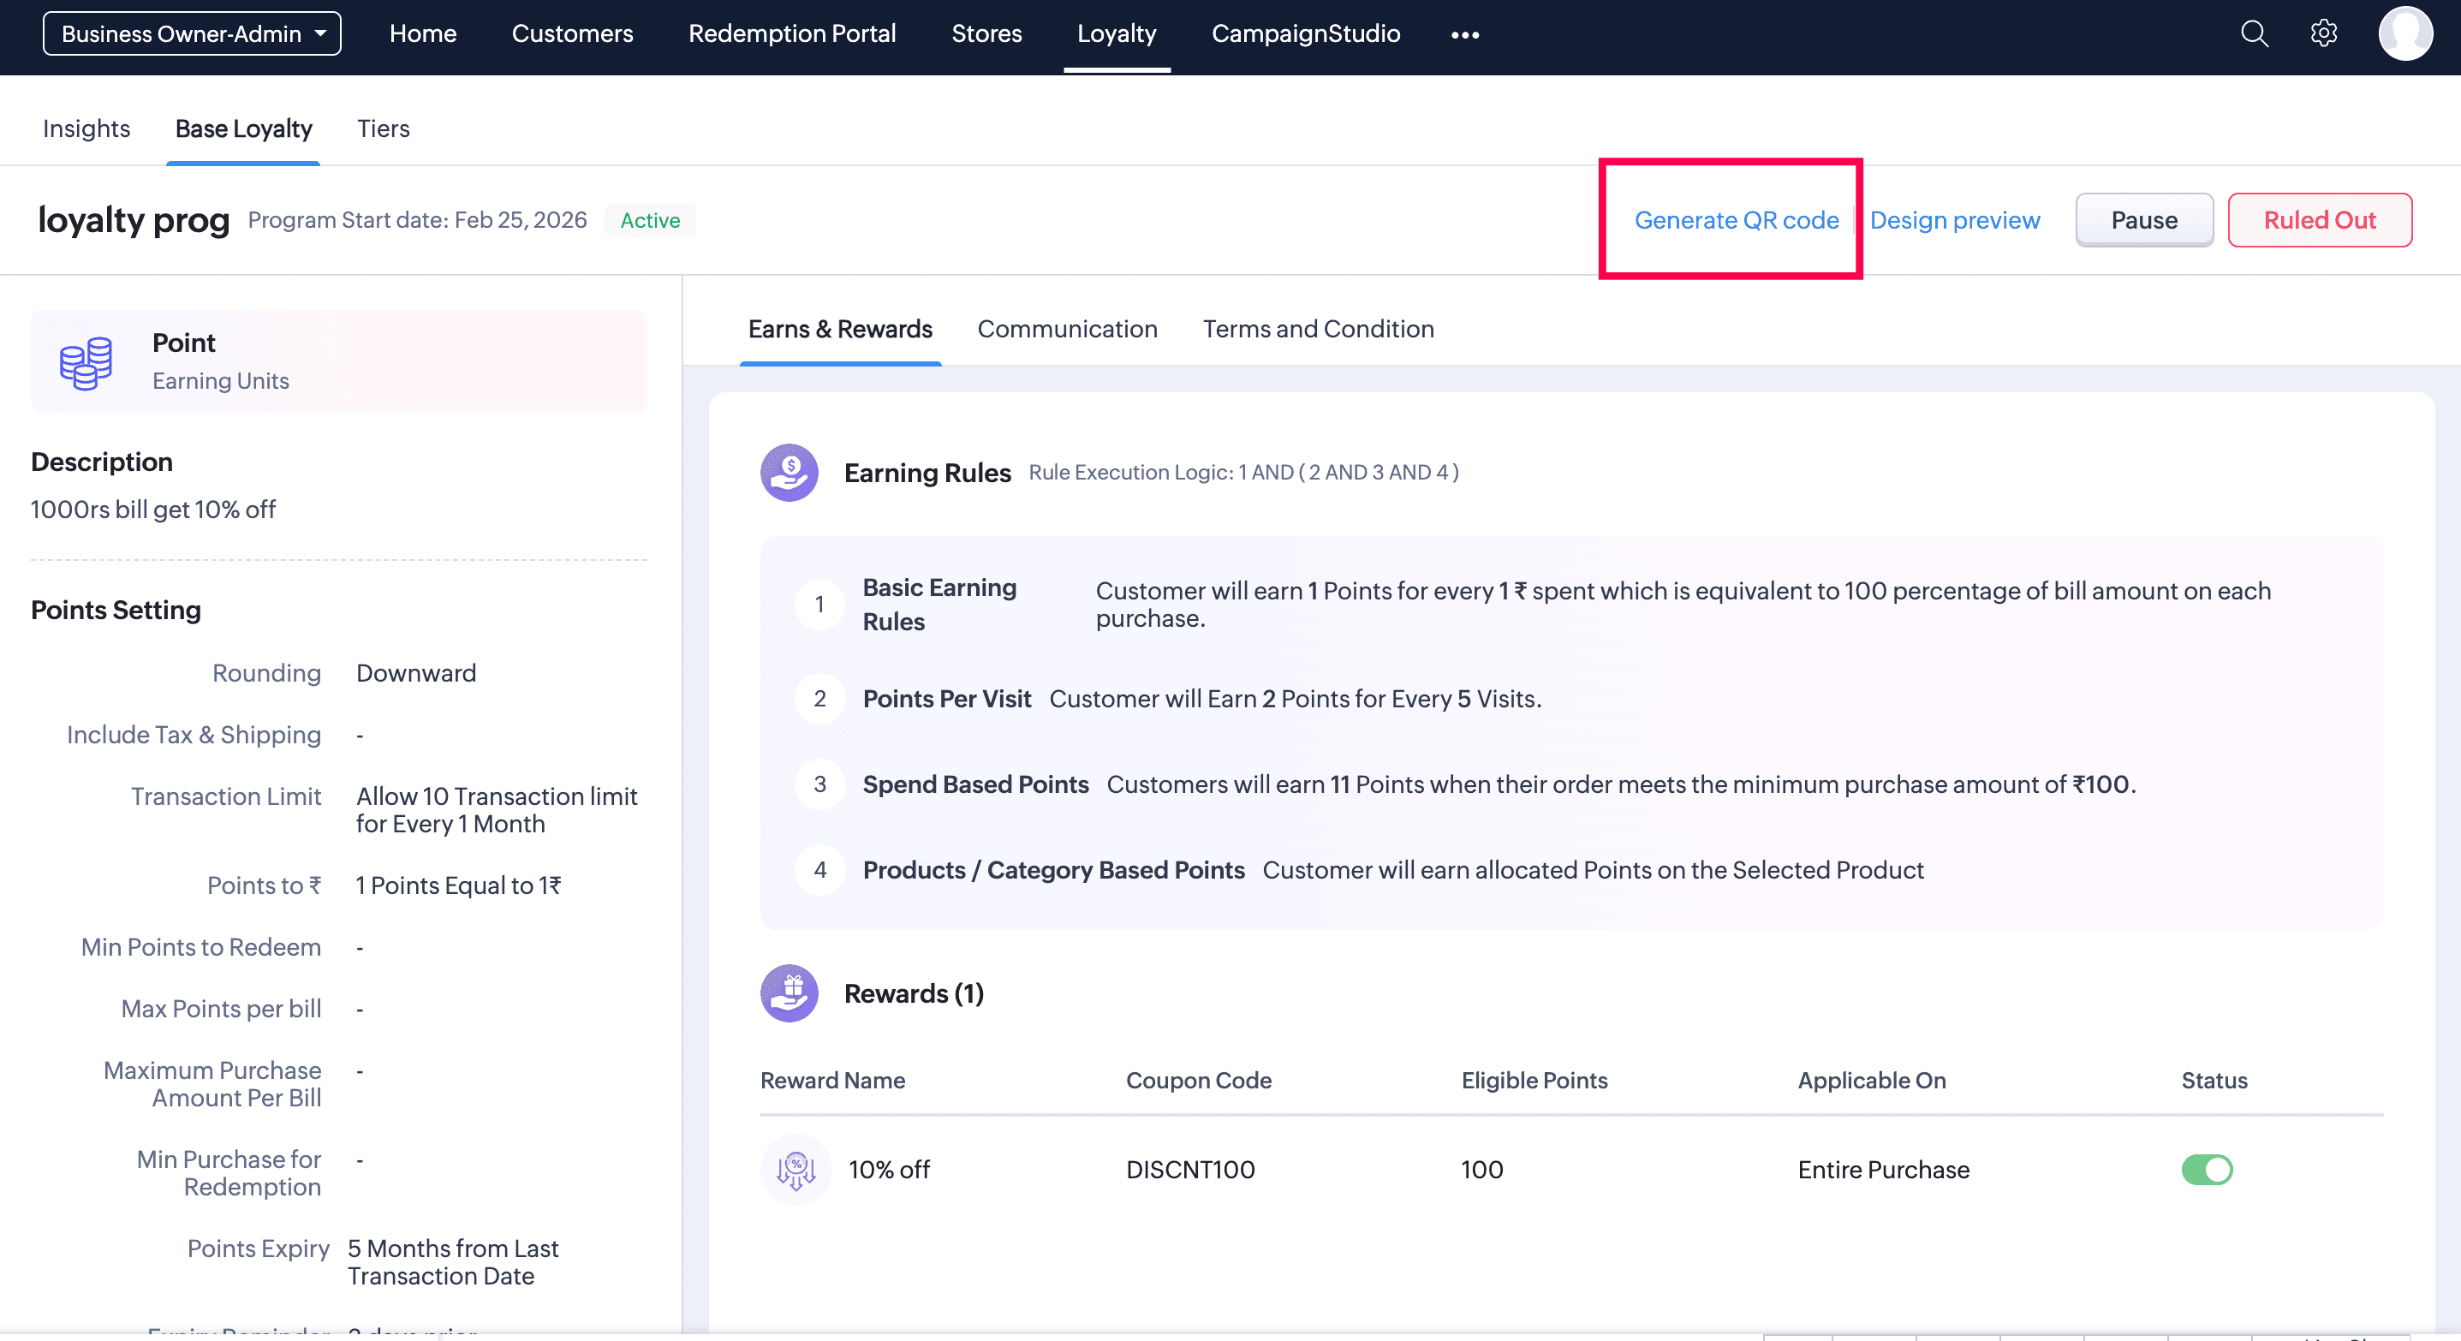This screenshot has height=1341, width=2461.
Task: Click the Rule Execution Logic text
Action: click(1243, 472)
